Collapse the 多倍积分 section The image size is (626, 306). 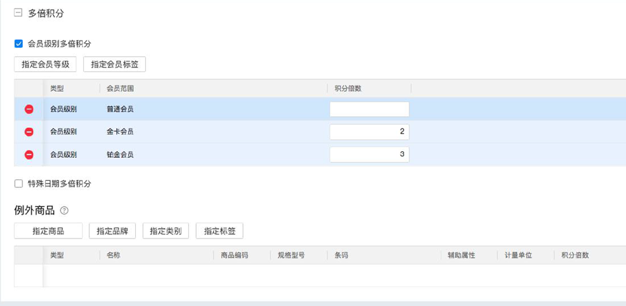tap(18, 13)
